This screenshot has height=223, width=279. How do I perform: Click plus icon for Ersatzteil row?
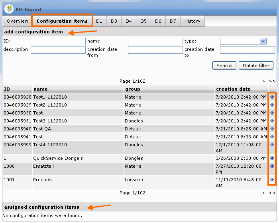coord(272,166)
